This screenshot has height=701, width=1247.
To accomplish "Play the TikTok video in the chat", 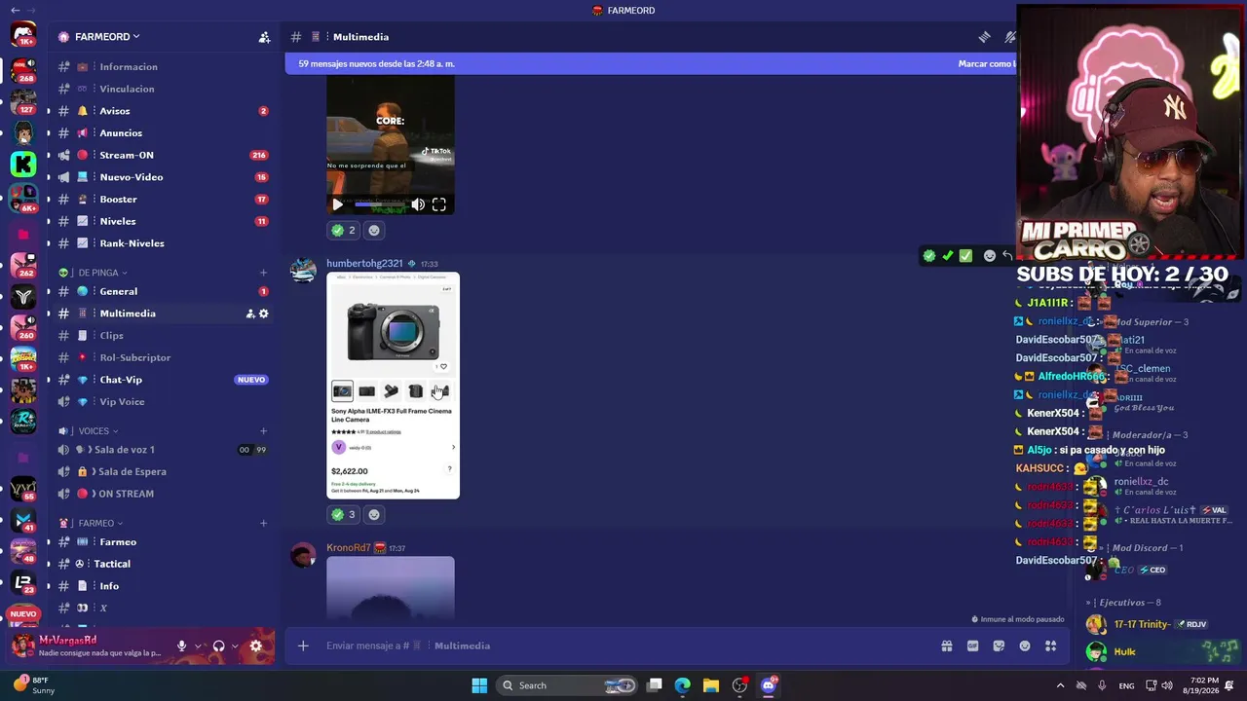I will (338, 204).
